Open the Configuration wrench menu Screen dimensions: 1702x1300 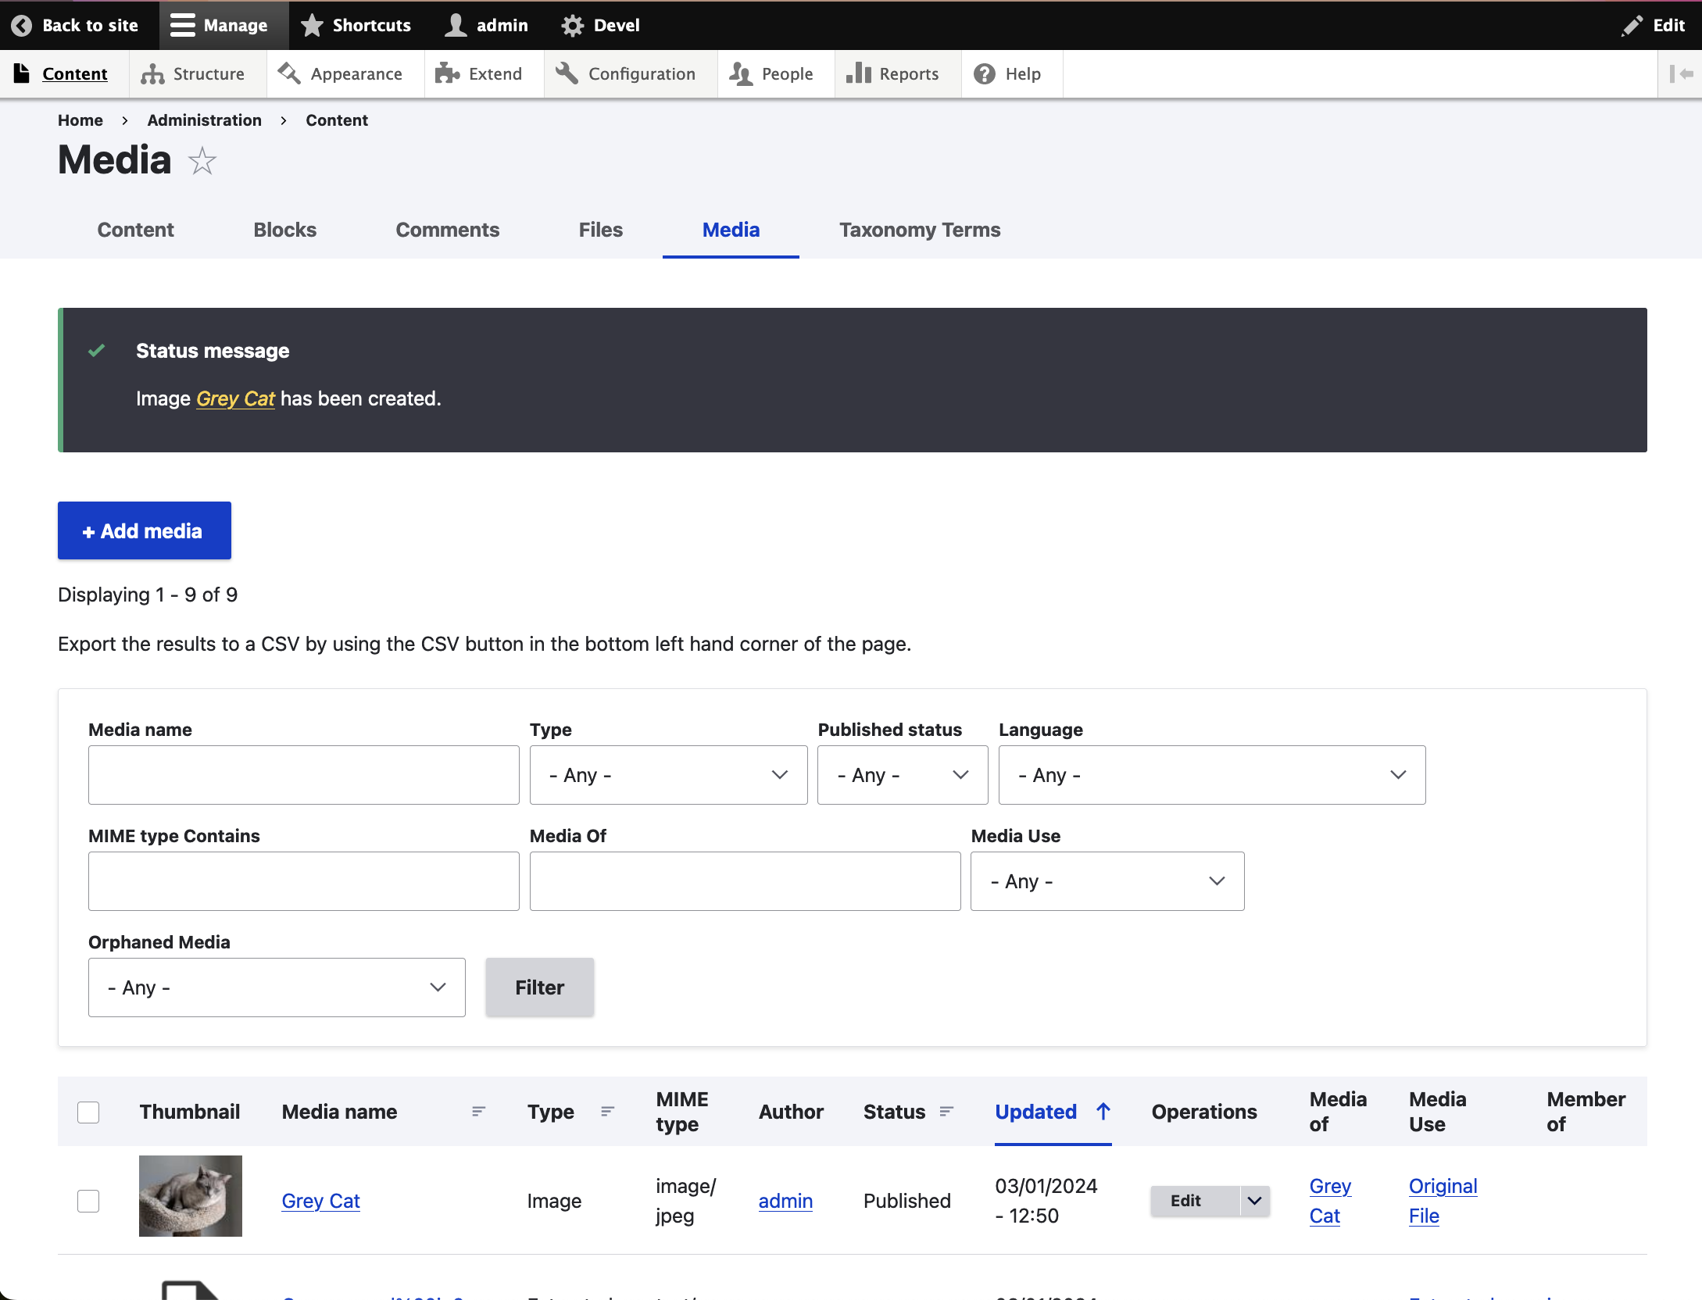[x=567, y=74]
